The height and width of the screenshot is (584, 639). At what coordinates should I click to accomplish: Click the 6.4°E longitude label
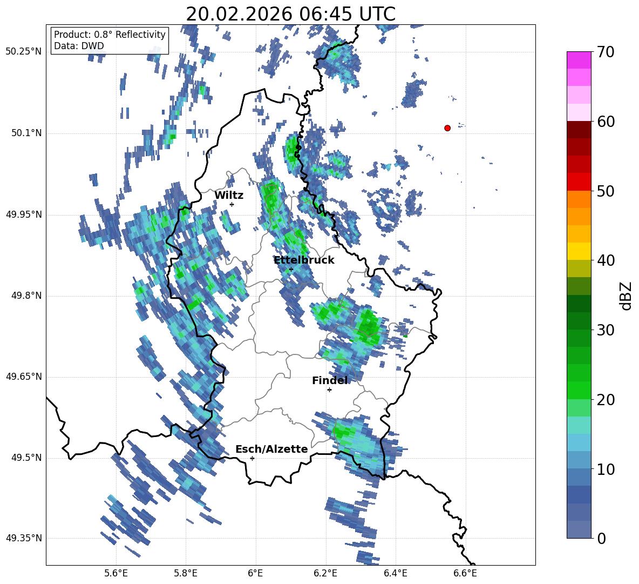tap(395, 573)
